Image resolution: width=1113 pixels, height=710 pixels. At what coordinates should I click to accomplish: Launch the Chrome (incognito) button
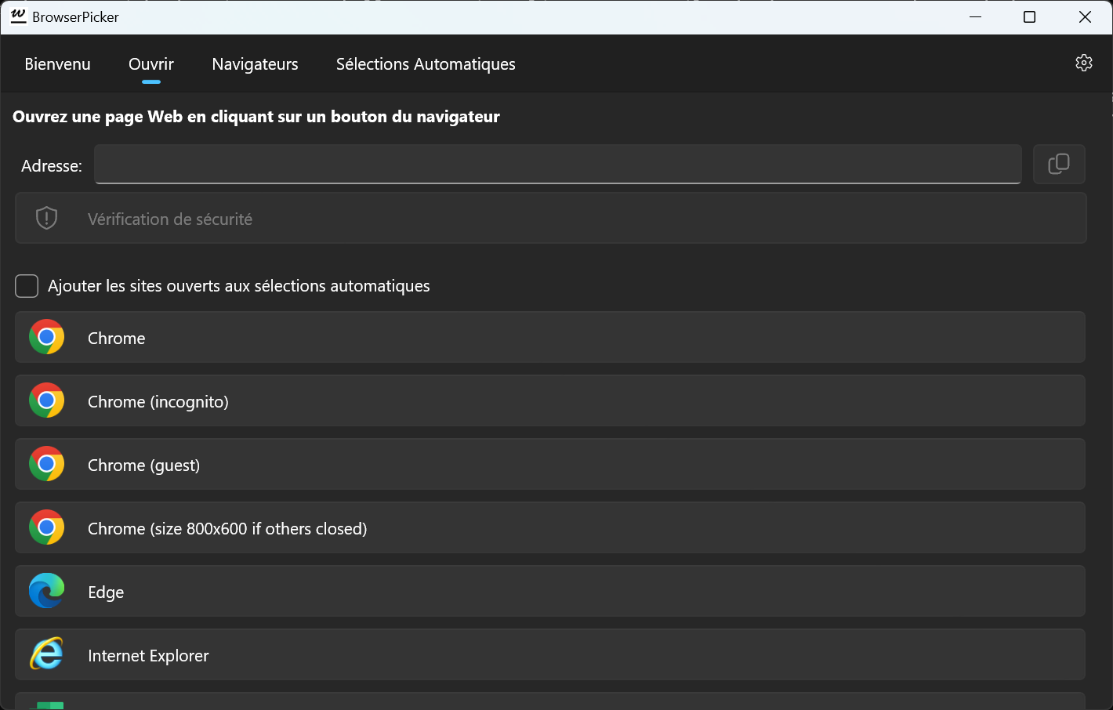(550, 400)
